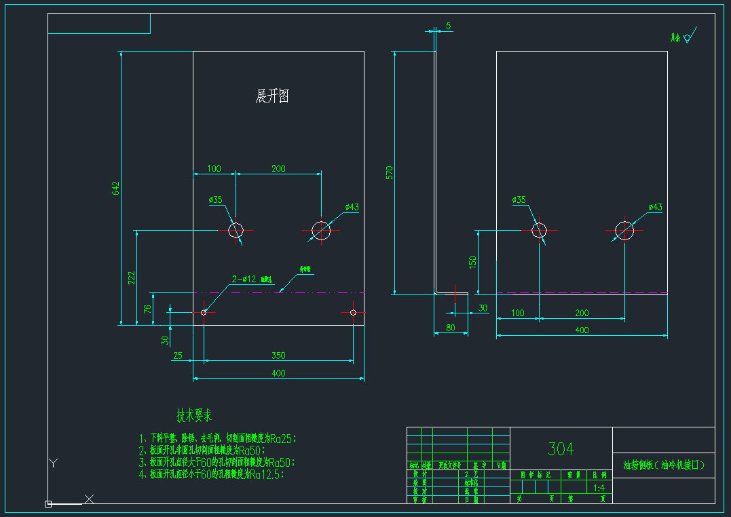Select the 200 dimension in 展开图 view
Image resolution: width=731 pixels, height=517 pixels.
(278, 168)
